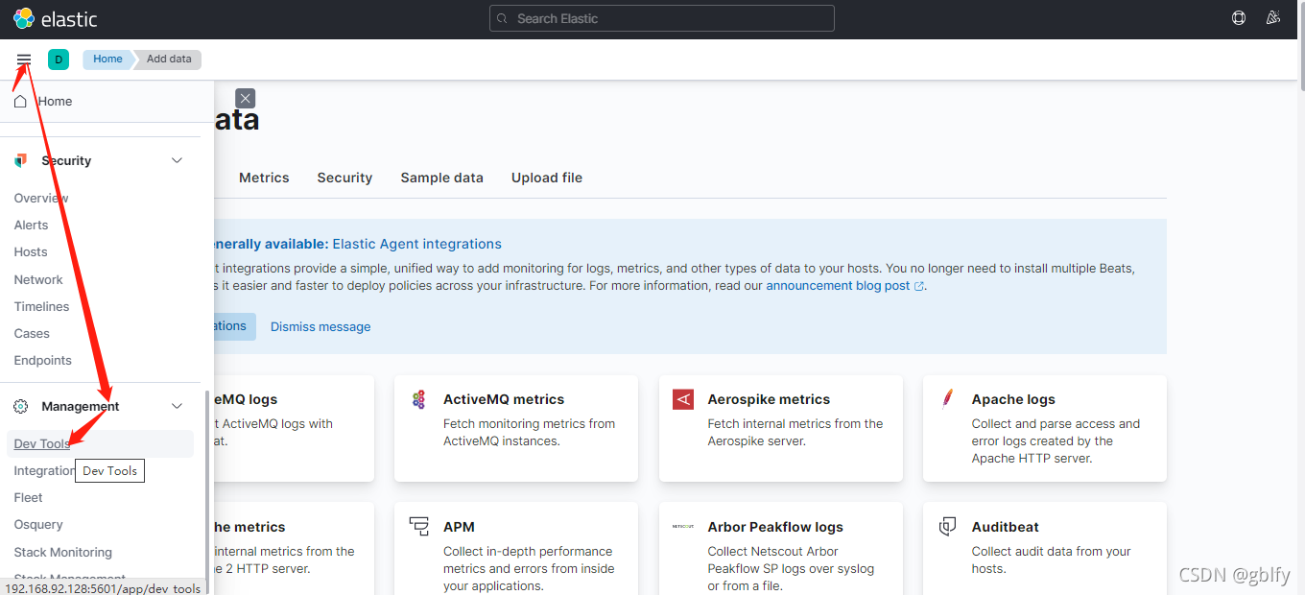Image resolution: width=1305 pixels, height=595 pixels.
Task: Close the side navigation with X button
Action: (246, 98)
